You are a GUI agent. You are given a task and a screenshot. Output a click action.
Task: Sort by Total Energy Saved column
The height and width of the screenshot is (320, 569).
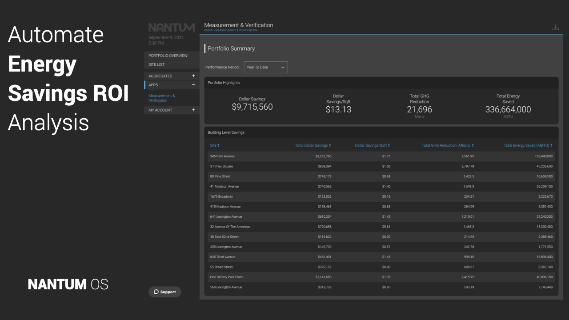click(528, 145)
